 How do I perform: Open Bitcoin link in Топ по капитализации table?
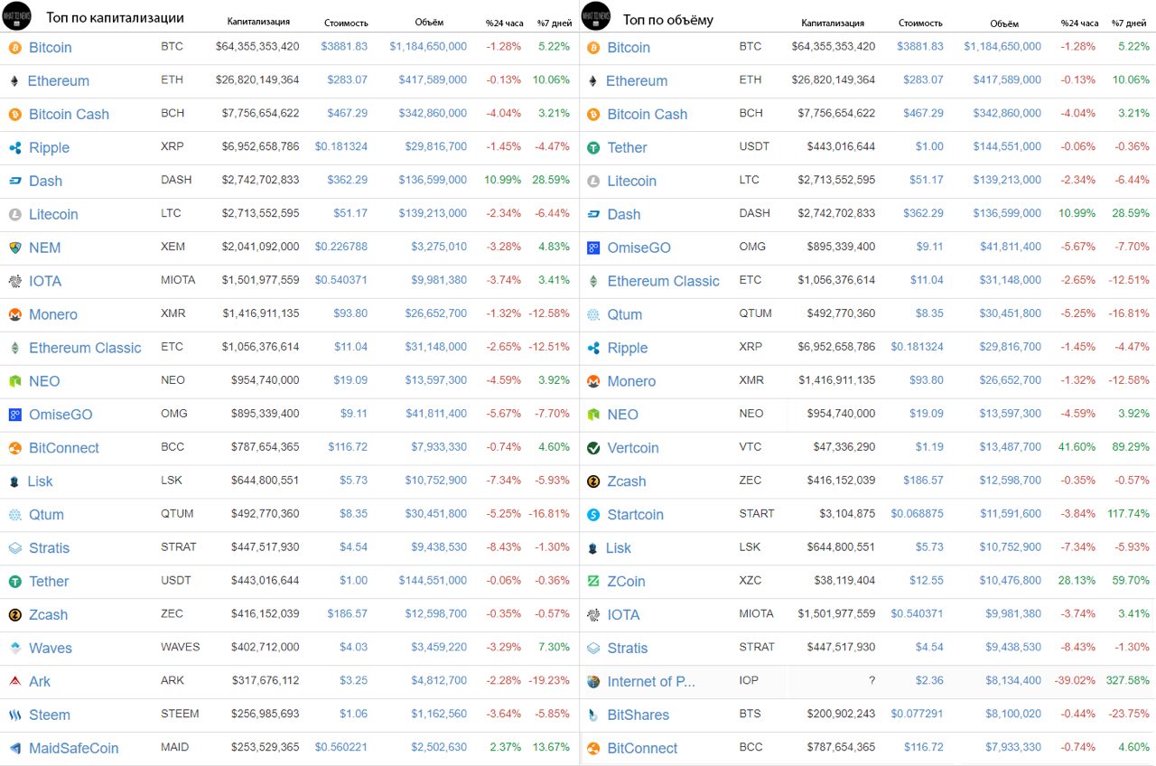[x=50, y=47]
